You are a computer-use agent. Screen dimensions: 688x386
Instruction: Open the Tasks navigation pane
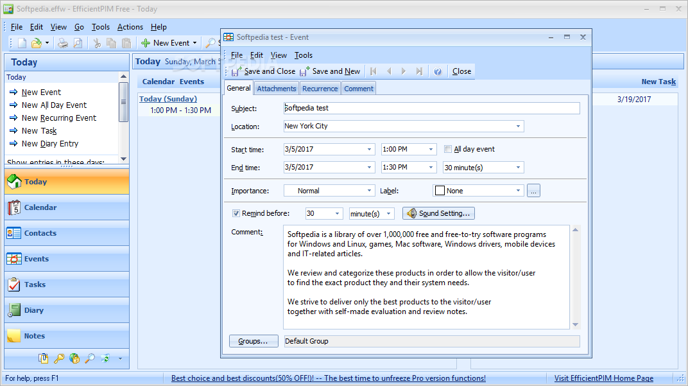[x=67, y=285]
